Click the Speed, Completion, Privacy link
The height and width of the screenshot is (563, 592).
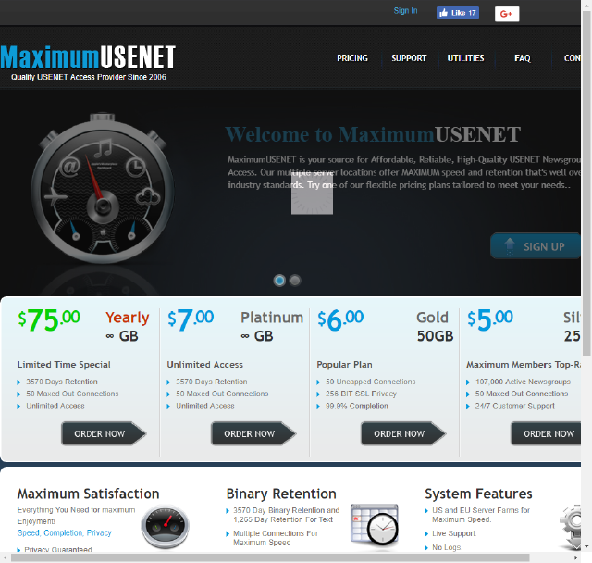coord(64,532)
